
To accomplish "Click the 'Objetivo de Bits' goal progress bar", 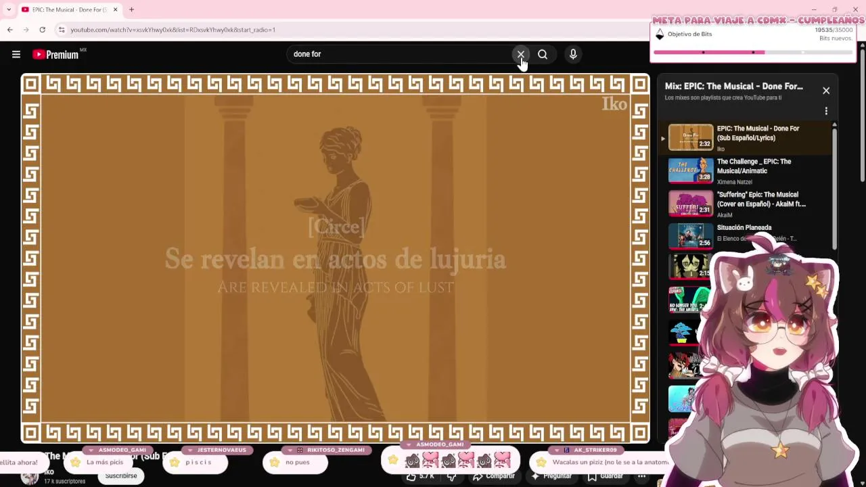I will pyautogui.click(x=754, y=52).
